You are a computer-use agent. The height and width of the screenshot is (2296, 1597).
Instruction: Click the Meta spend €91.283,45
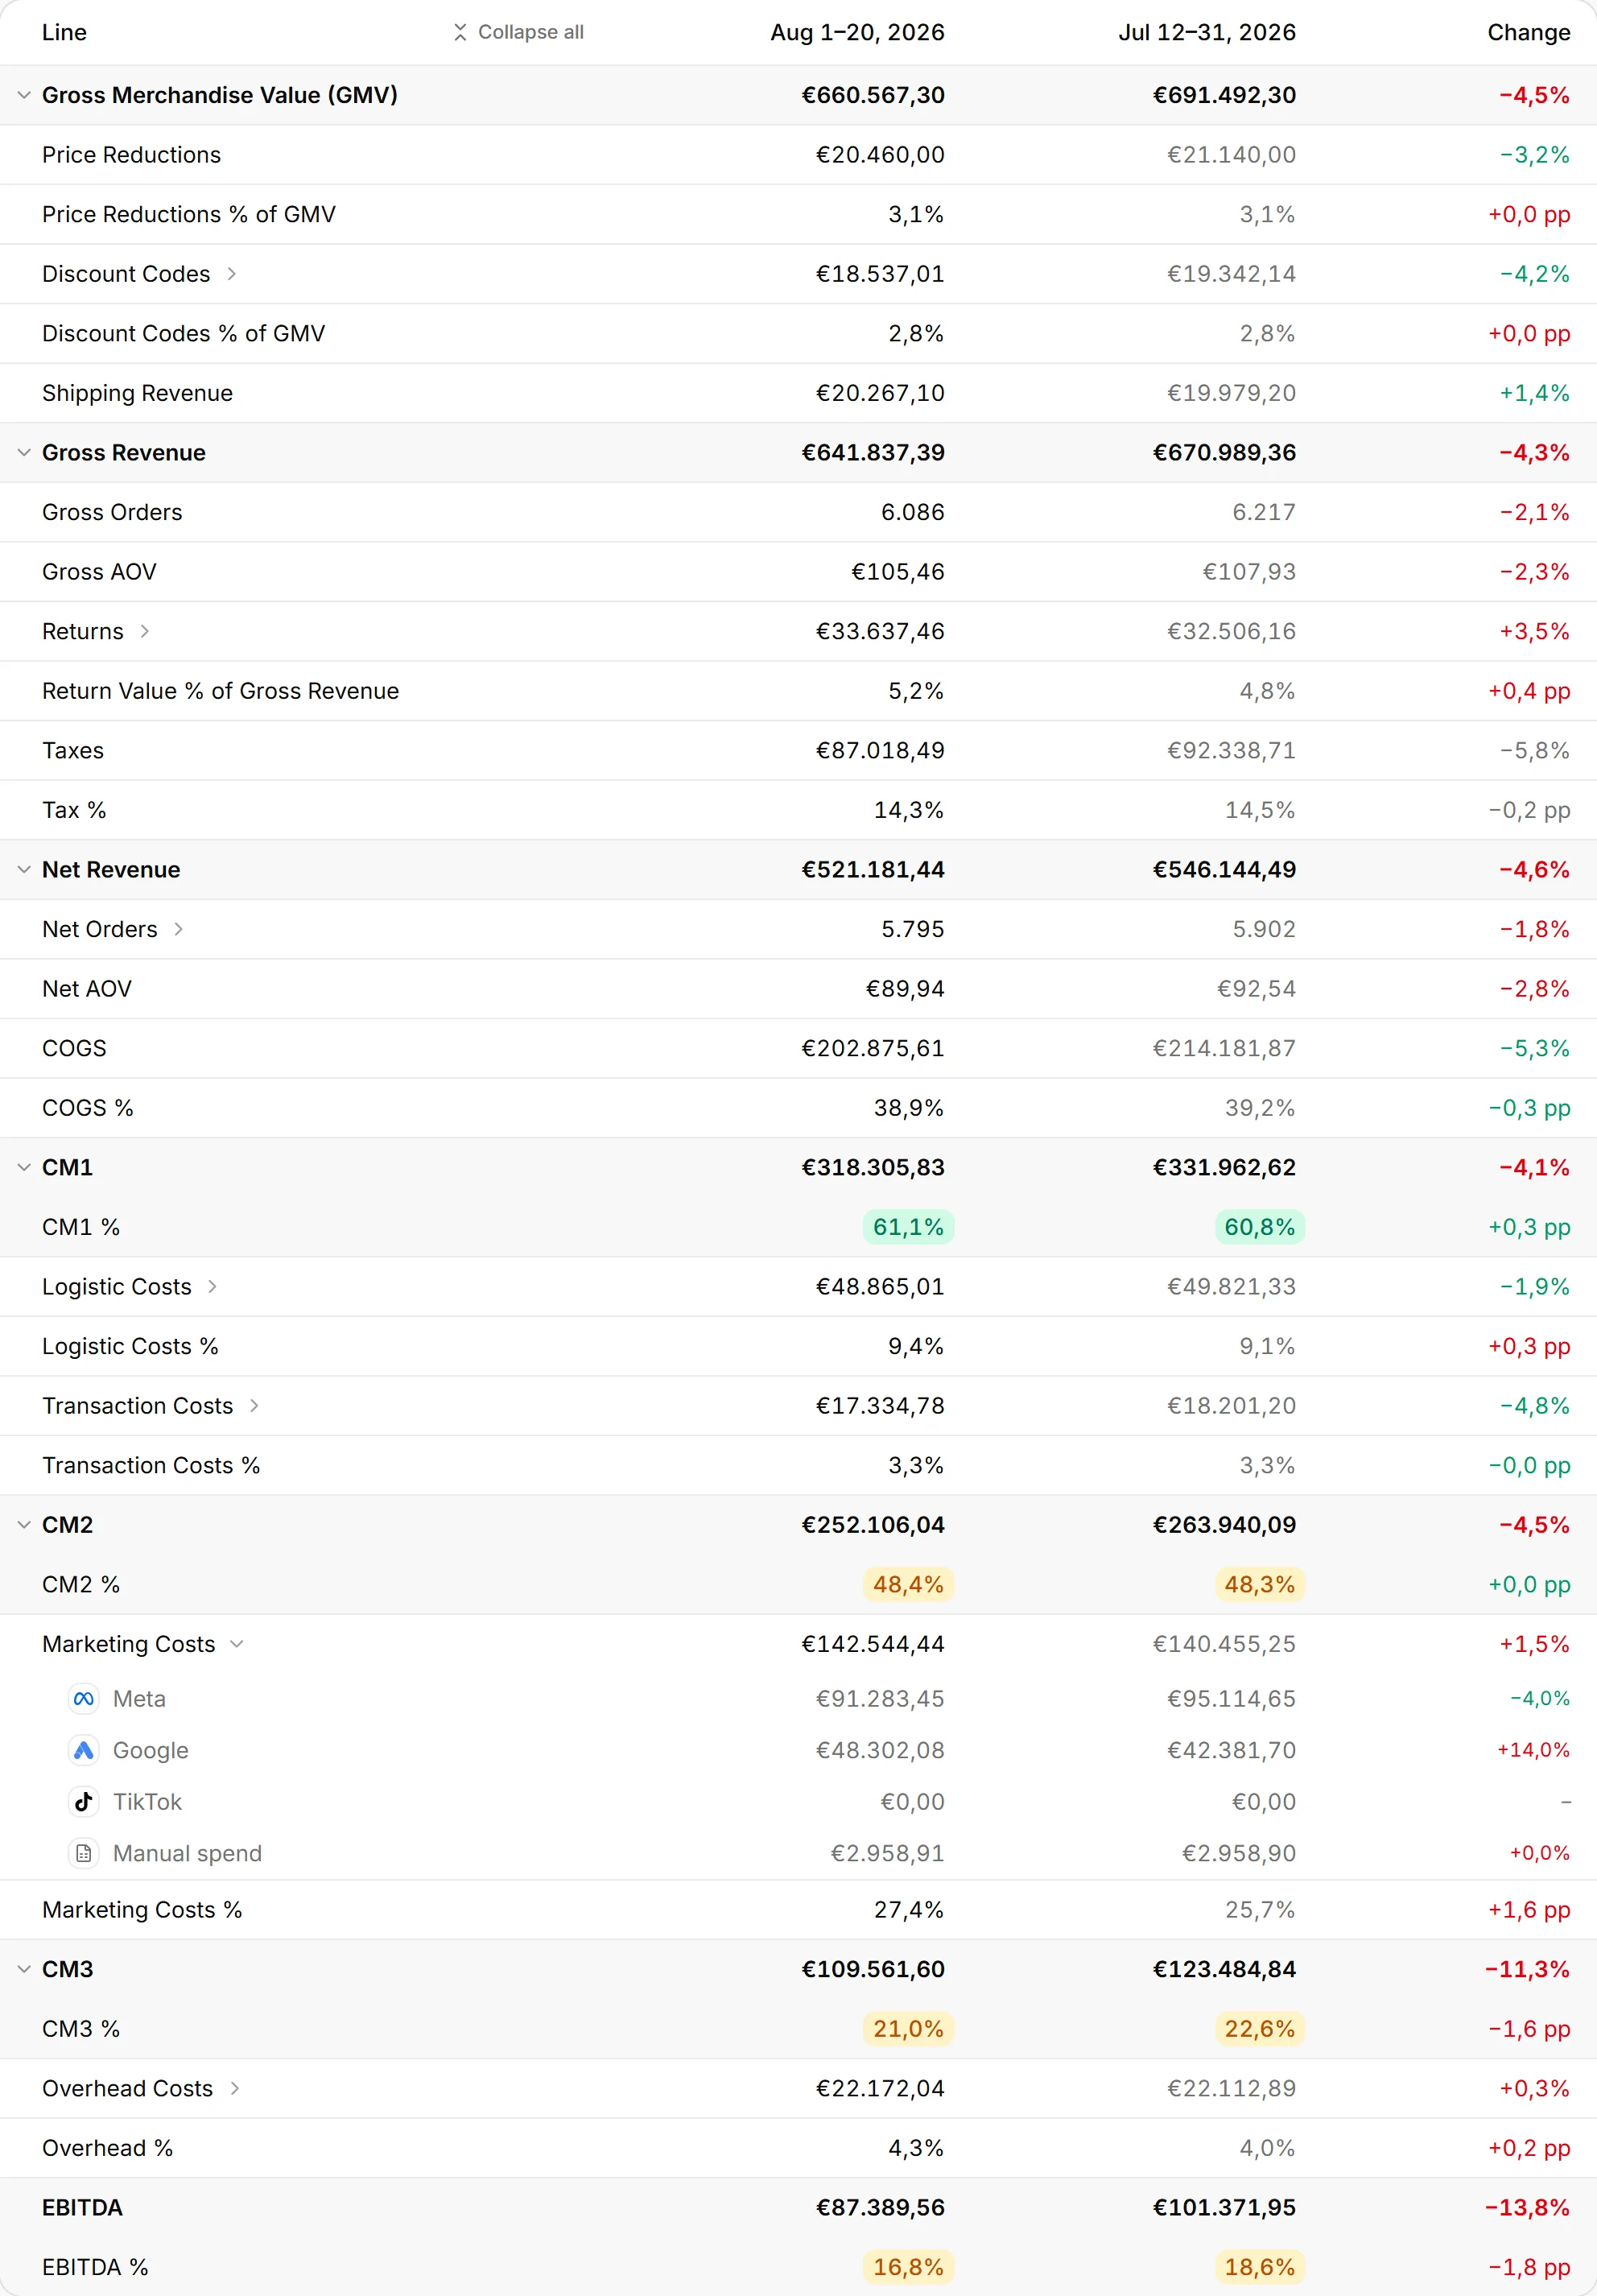(x=880, y=1699)
